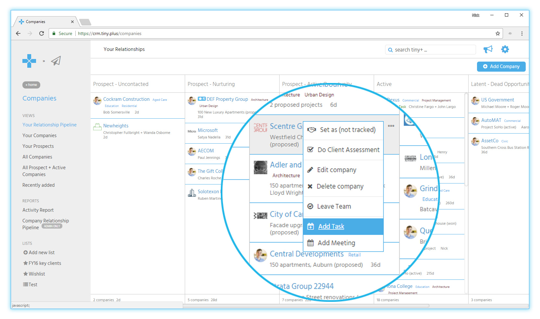Open the Recently added view
Image resolution: width=540 pixels, height=319 pixels.
pyautogui.click(x=38, y=185)
